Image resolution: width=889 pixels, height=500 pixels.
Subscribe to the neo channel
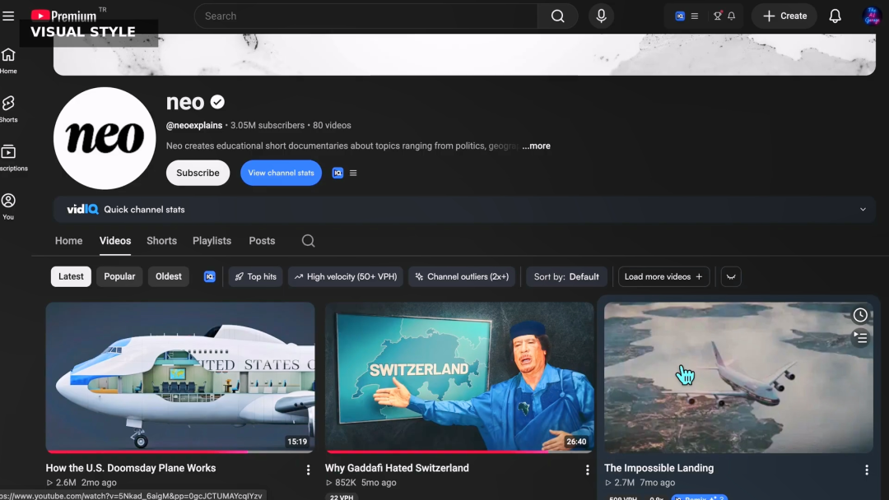pyautogui.click(x=198, y=174)
